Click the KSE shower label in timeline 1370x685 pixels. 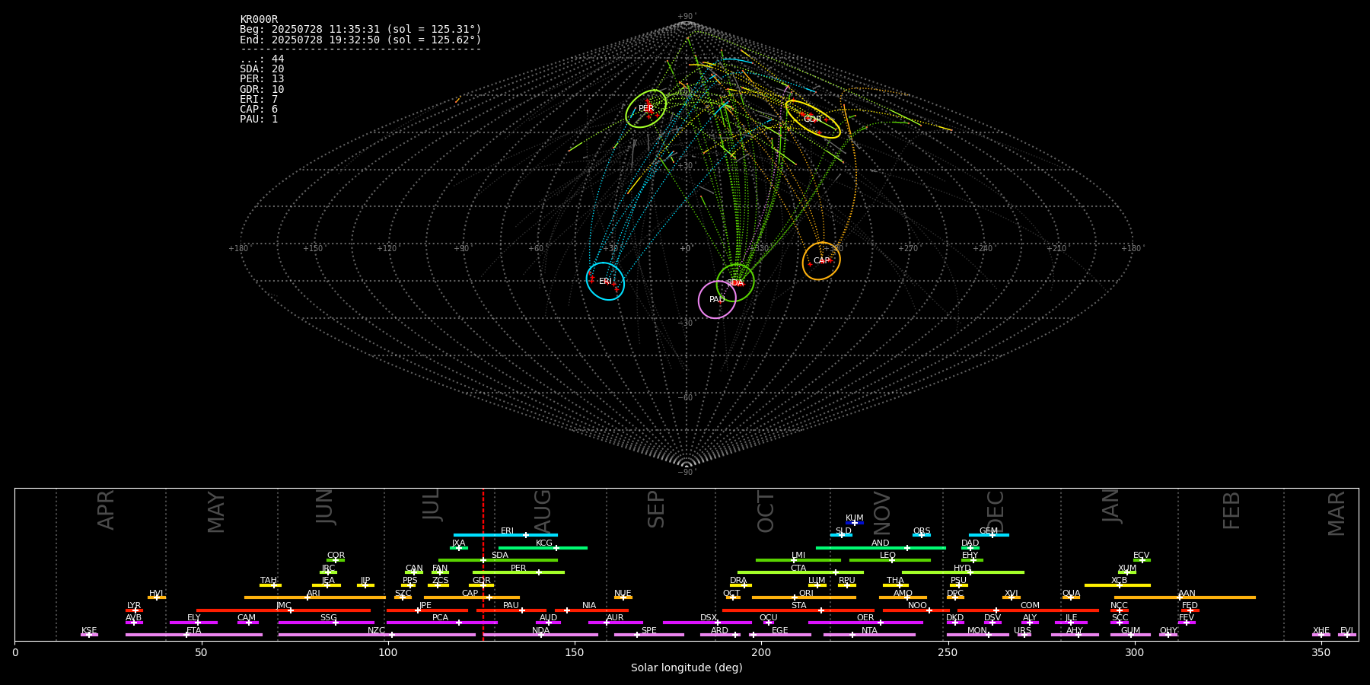click(89, 630)
